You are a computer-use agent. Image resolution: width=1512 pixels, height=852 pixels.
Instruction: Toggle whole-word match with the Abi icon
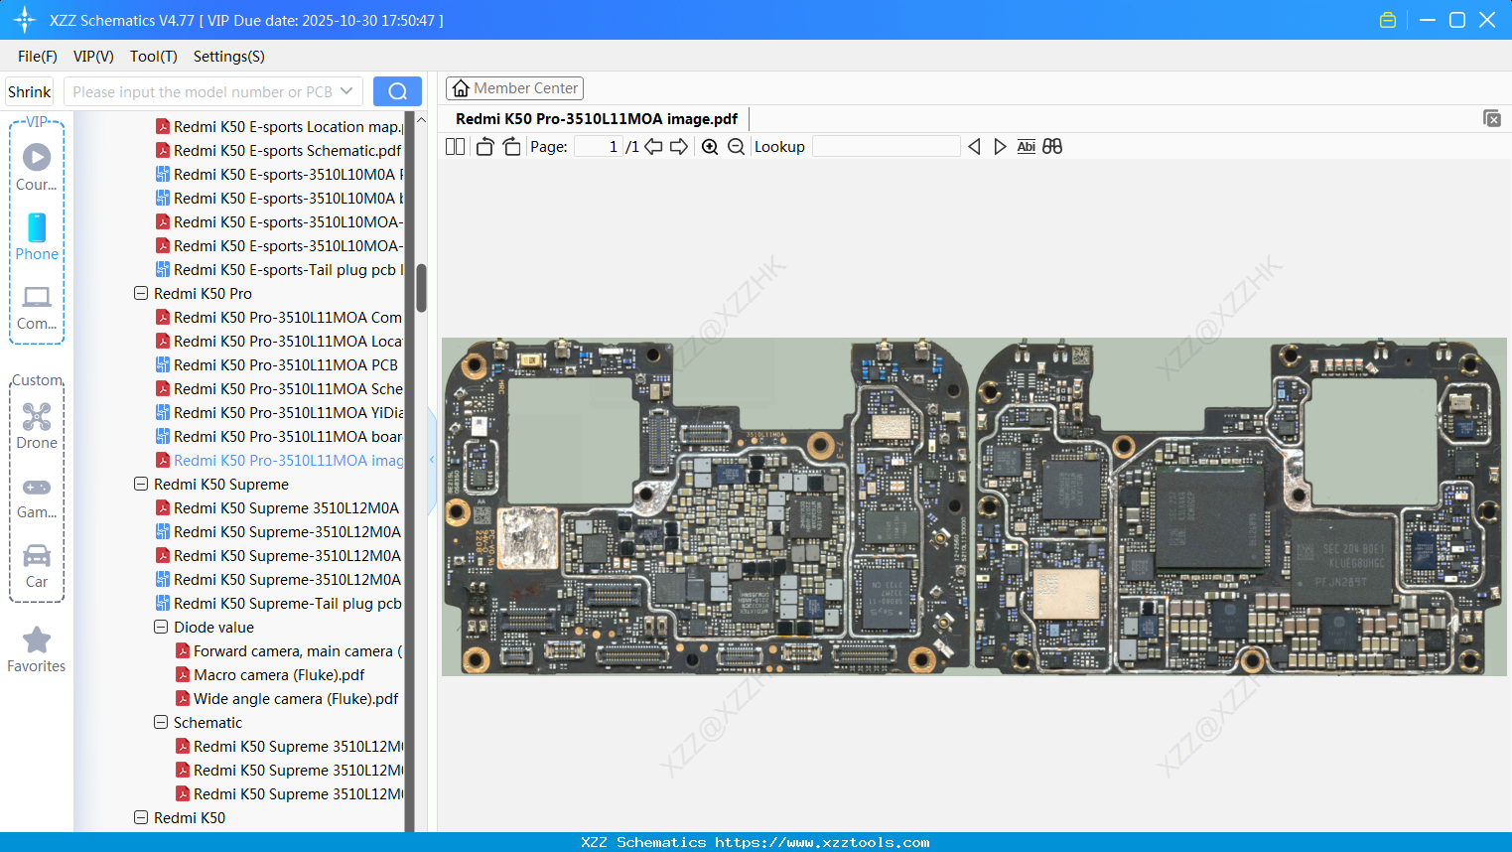click(1026, 146)
